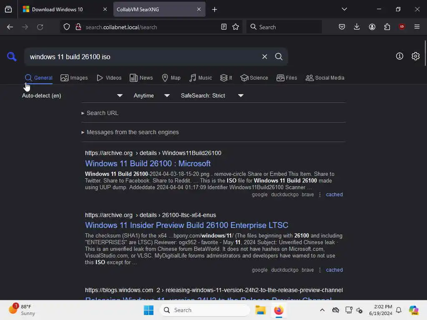
Task: Clear the search query text
Action: click(x=264, y=57)
